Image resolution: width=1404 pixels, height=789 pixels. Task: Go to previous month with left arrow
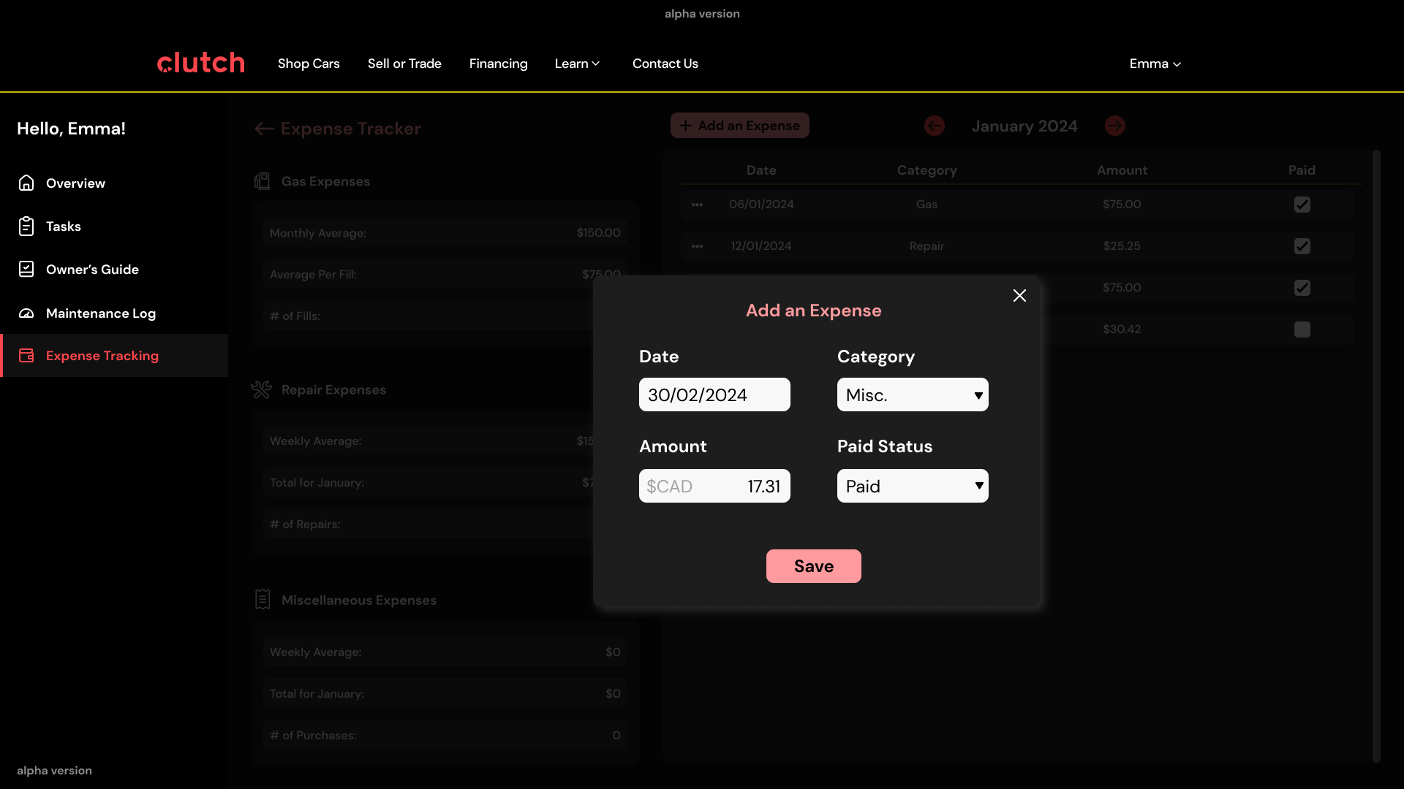pyautogui.click(x=934, y=126)
